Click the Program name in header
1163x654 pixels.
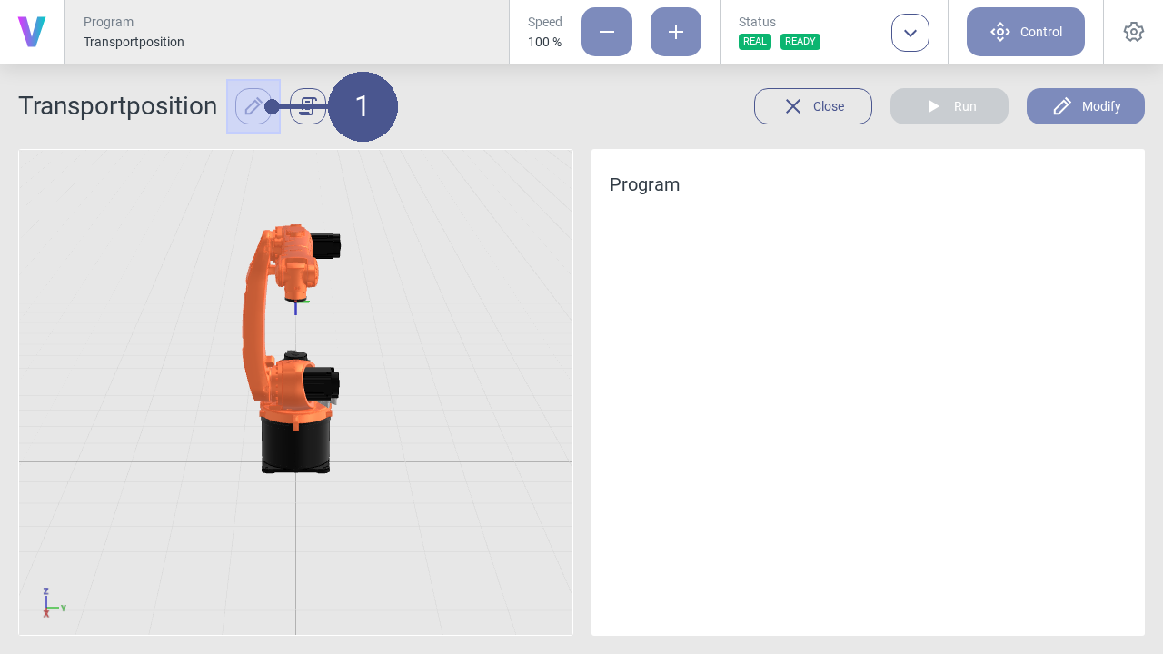pos(134,42)
